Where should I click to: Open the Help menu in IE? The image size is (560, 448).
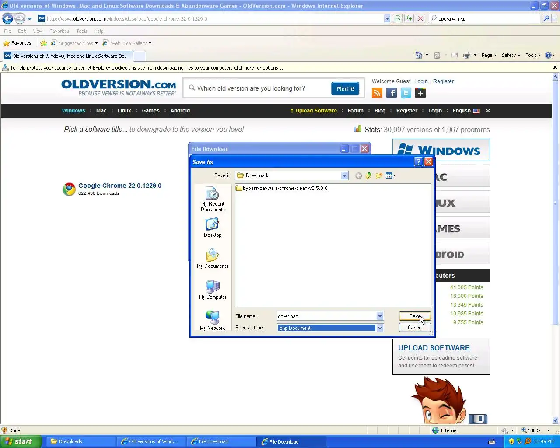pyautogui.click(x=98, y=31)
